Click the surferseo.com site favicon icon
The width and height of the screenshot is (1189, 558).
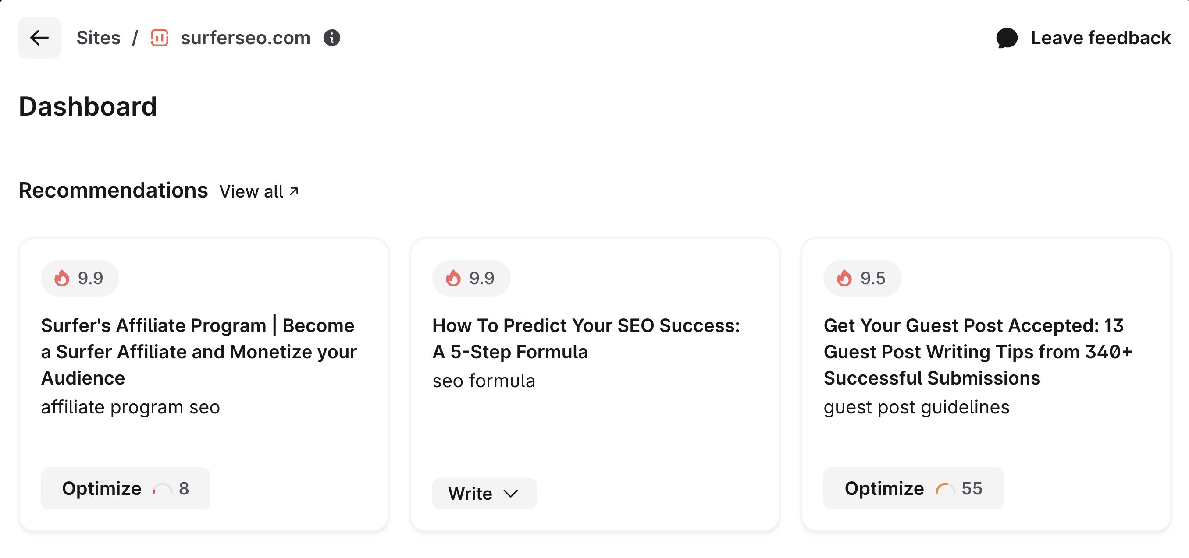pyautogui.click(x=159, y=38)
